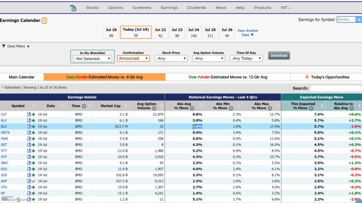The height and width of the screenshot is (203, 362).
Task: Click the info icon beside Time header
Action: click(x=84, y=106)
